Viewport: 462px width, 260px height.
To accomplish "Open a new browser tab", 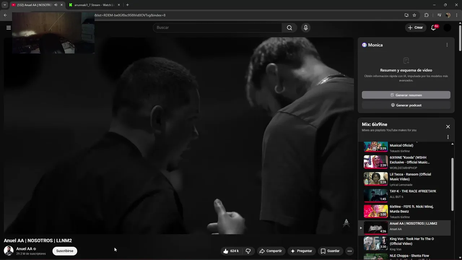I will 127,5.
